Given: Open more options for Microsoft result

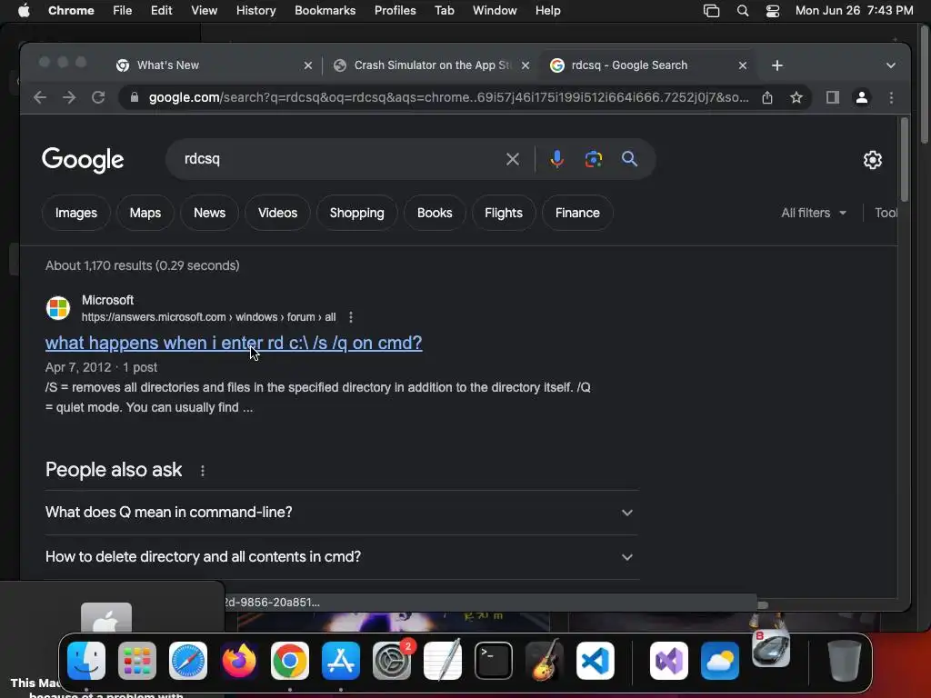Looking at the screenshot, I should [351, 317].
